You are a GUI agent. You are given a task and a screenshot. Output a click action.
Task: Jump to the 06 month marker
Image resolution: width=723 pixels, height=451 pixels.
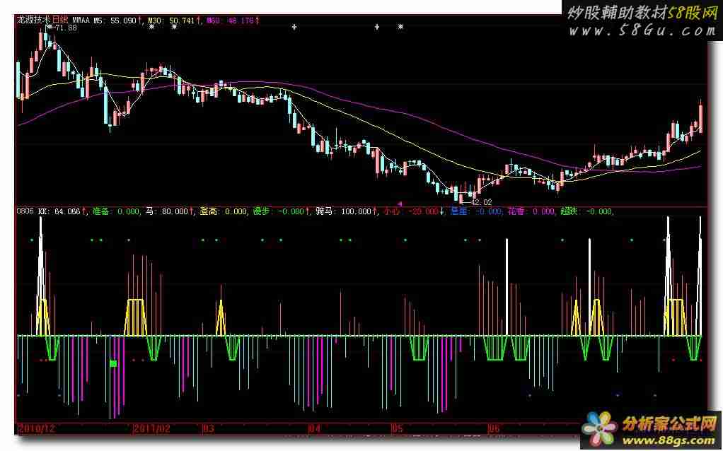pos(494,428)
